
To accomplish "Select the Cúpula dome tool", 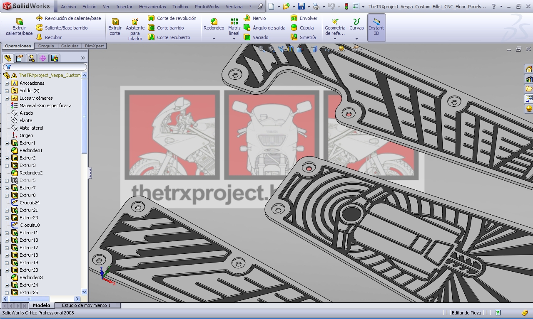I will [302, 28].
